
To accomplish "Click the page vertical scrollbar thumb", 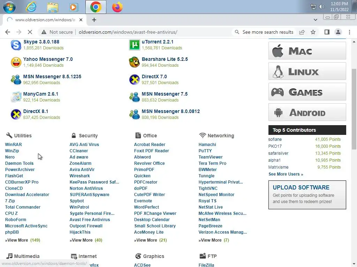I will (x=354, y=109).
